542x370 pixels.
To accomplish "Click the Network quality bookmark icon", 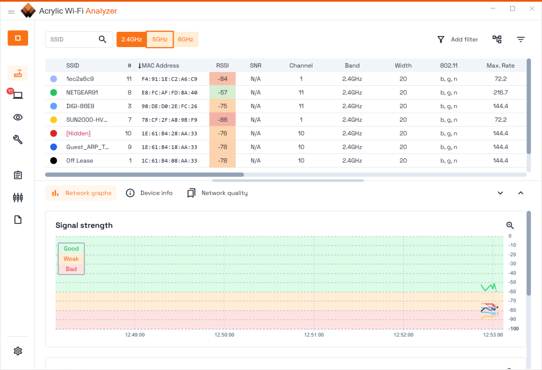I will pos(191,193).
